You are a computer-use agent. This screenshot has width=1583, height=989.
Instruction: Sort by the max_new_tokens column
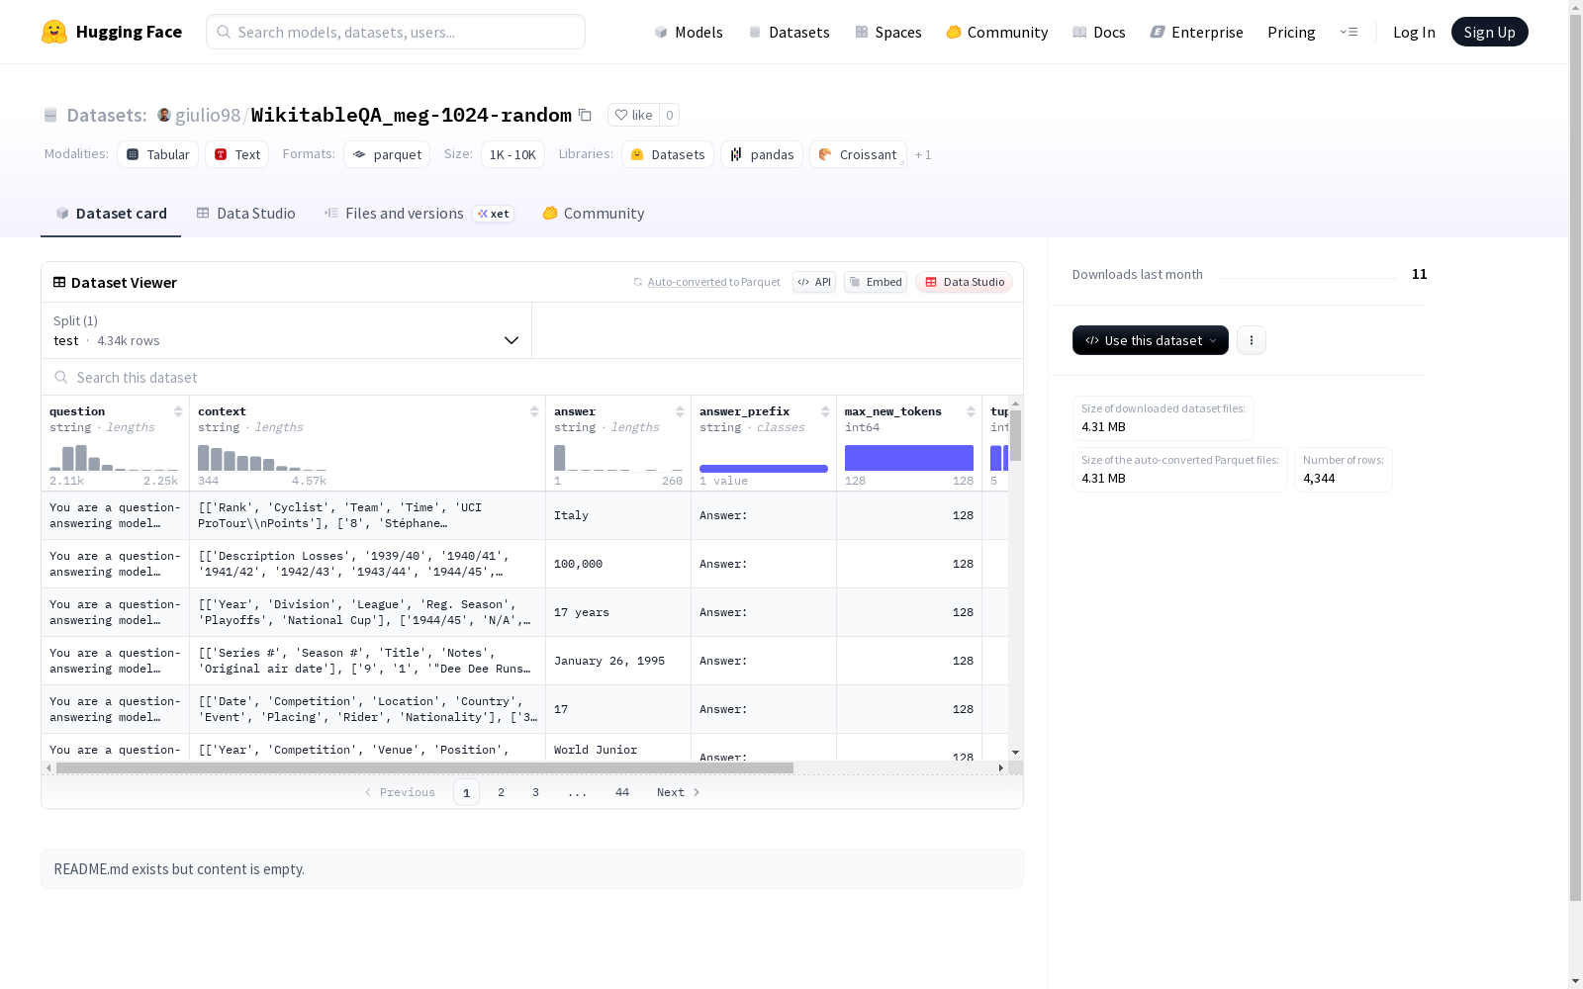click(x=971, y=411)
